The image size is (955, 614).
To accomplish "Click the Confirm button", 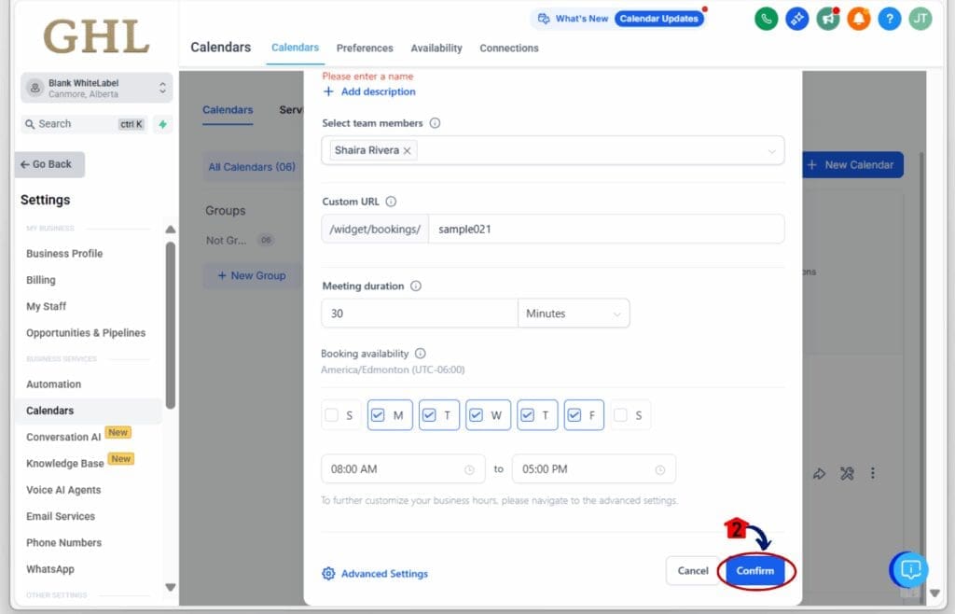I will click(755, 571).
